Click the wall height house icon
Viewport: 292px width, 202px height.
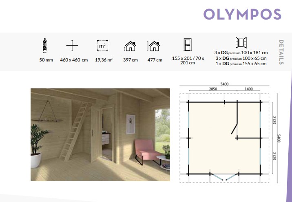point(130,46)
